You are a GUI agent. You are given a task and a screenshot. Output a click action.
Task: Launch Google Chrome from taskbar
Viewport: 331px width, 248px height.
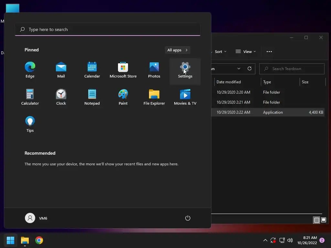pyautogui.click(x=39, y=240)
